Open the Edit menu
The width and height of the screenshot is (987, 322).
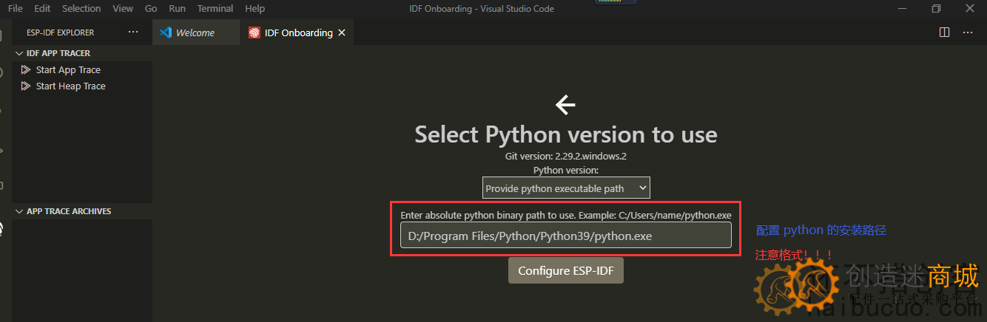pyautogui.click(x=42, y=8)
